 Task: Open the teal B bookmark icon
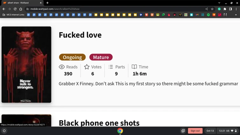[191, 15]
